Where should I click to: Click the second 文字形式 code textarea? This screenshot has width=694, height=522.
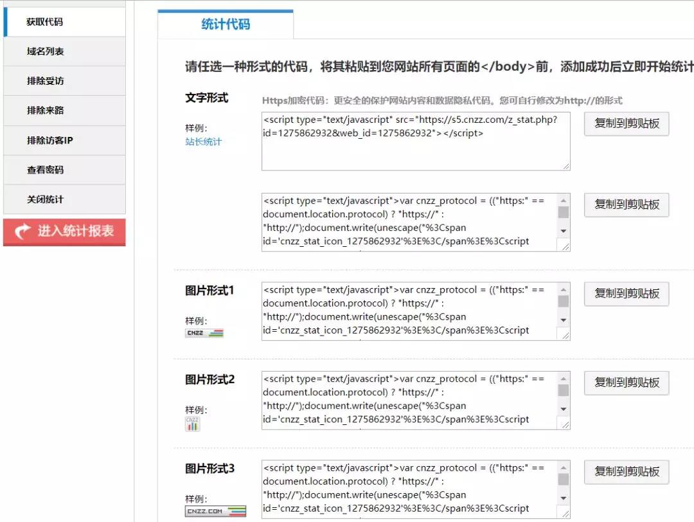coord(416,222)
